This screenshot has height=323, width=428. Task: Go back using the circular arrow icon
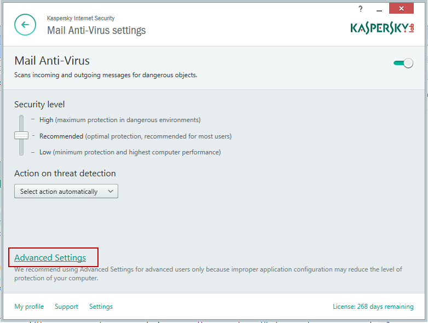(25, 25)
